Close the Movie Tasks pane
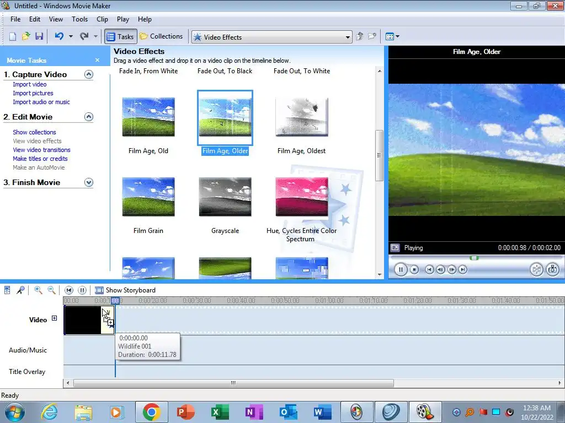 tap(97, 60)
